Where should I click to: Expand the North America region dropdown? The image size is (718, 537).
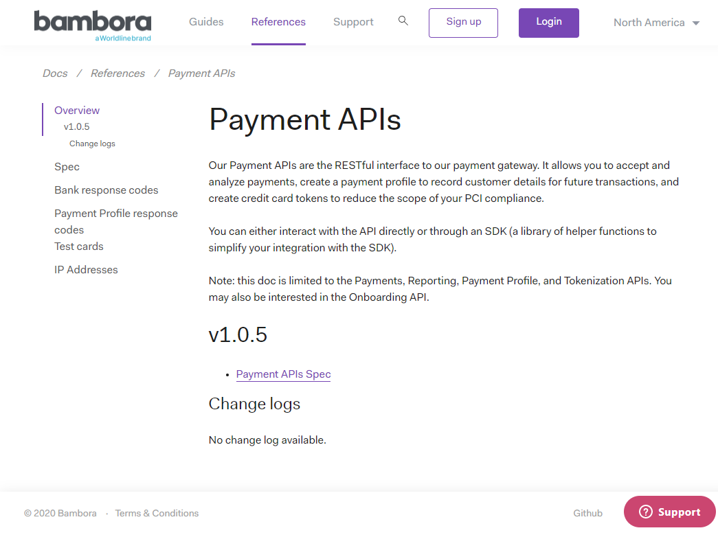click(656, 23)
